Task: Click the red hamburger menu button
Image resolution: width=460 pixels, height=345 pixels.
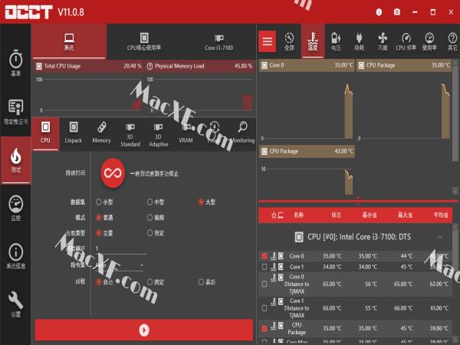Action: [268, 41]
